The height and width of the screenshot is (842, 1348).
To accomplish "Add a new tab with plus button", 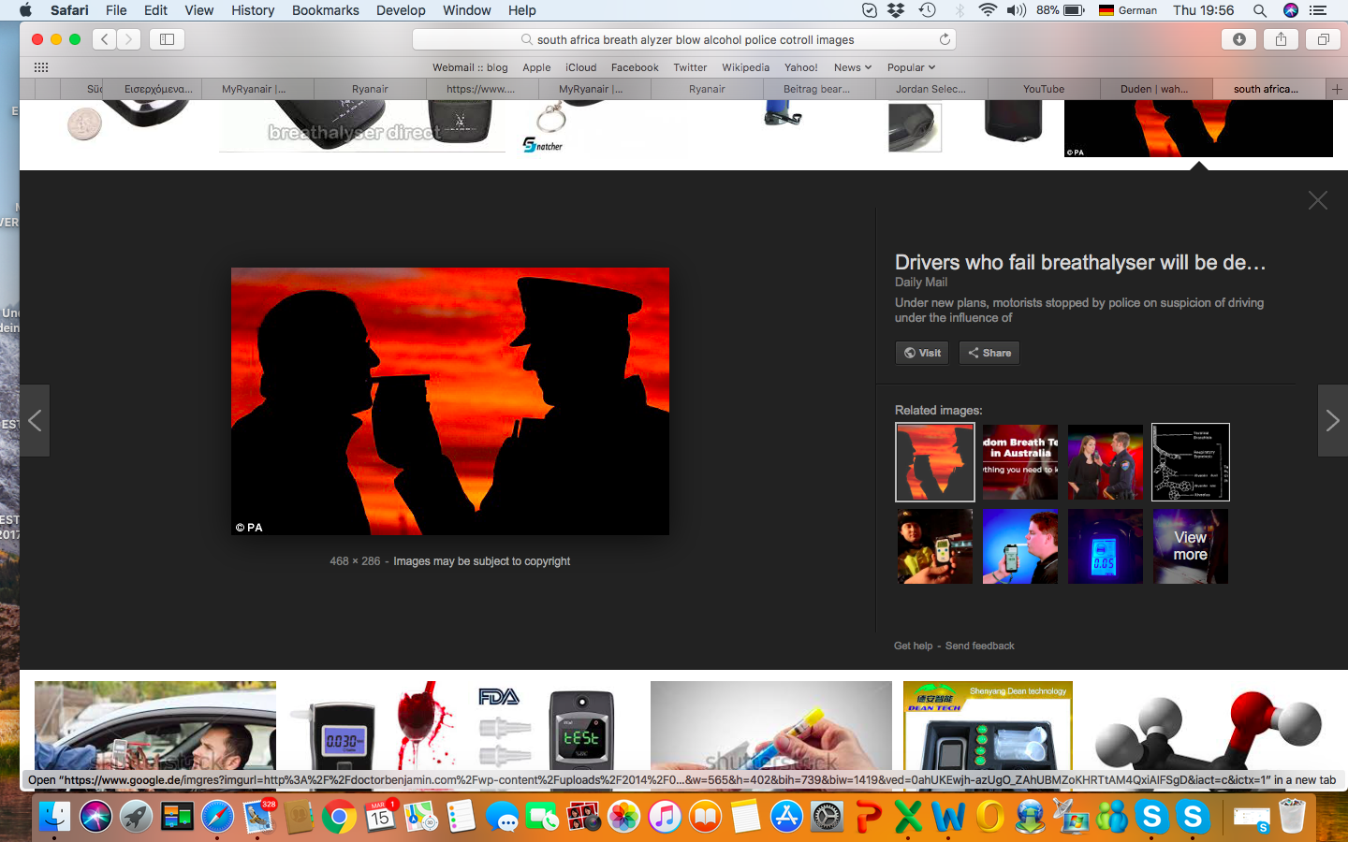I will (1337, 89).
